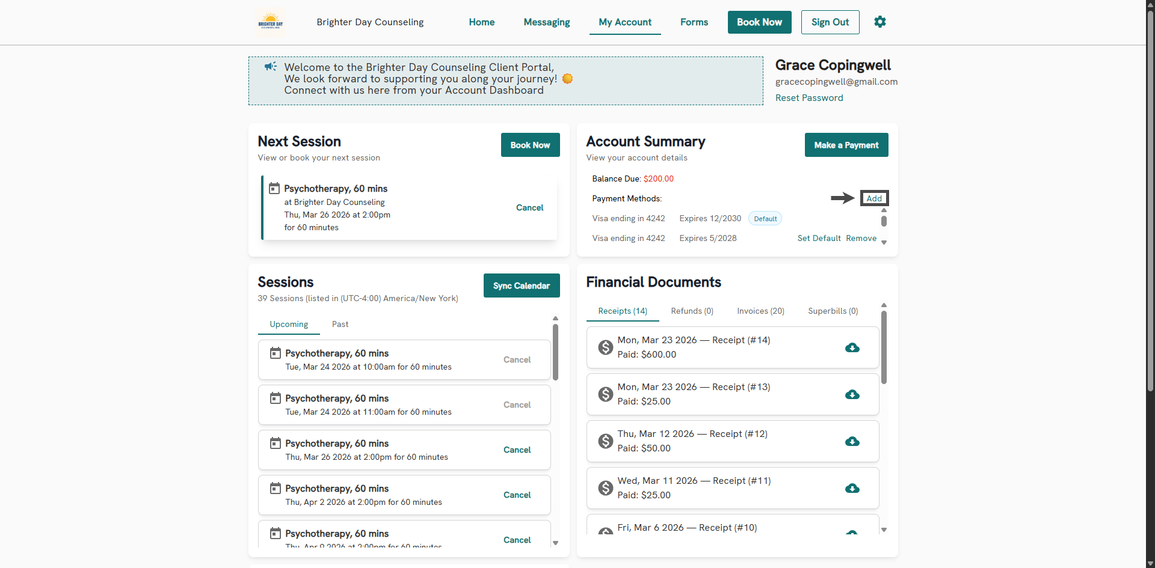Image resolution: width=1155 pixels, height=568 pixels.
Task: Click calendar icon in Next Session card
Action: pos(274,189)
